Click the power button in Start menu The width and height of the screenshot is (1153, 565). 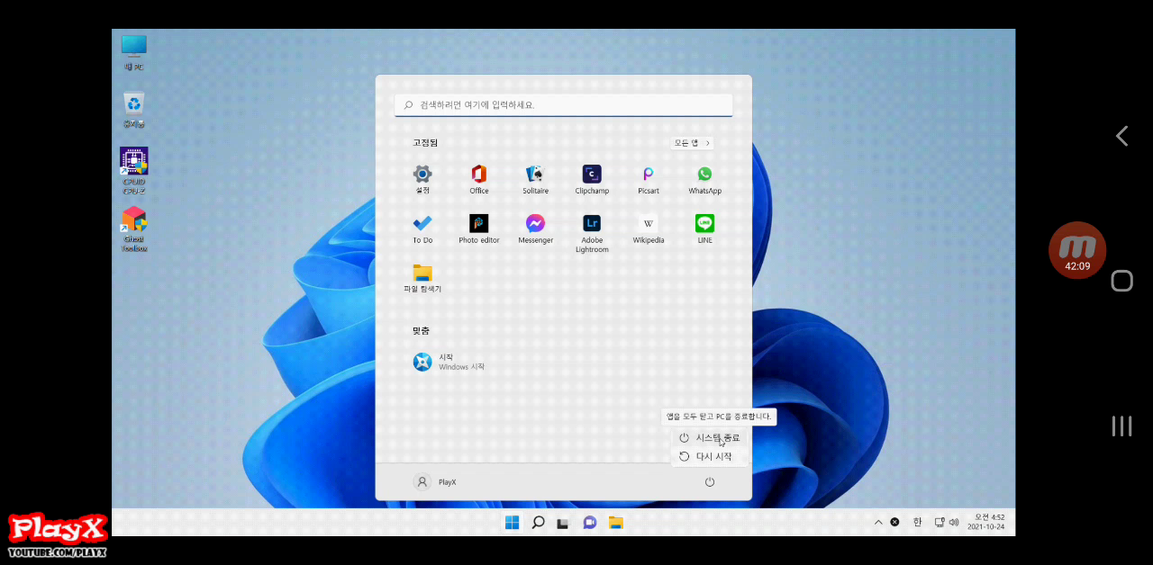(710, 482)
